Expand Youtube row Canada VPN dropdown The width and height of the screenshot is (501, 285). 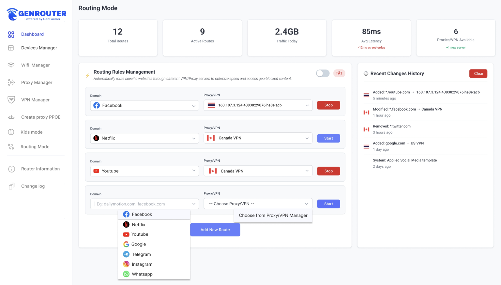[x=258, y=171]
